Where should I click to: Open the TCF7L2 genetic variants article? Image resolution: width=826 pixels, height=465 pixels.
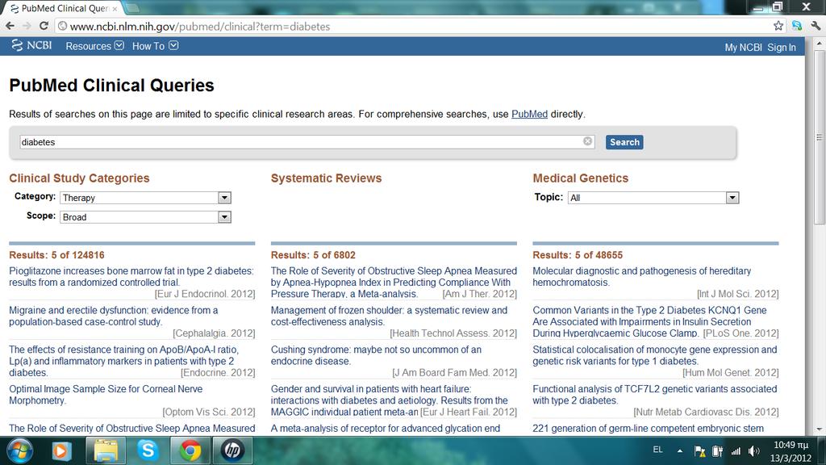(x=655, y=394)
